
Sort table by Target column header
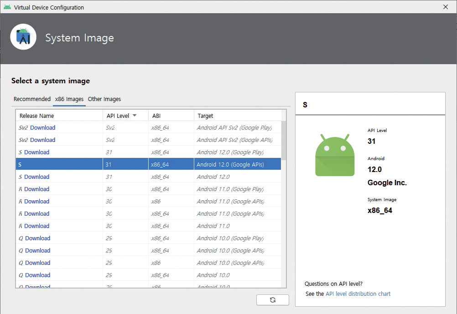click(x=238, y=116)
